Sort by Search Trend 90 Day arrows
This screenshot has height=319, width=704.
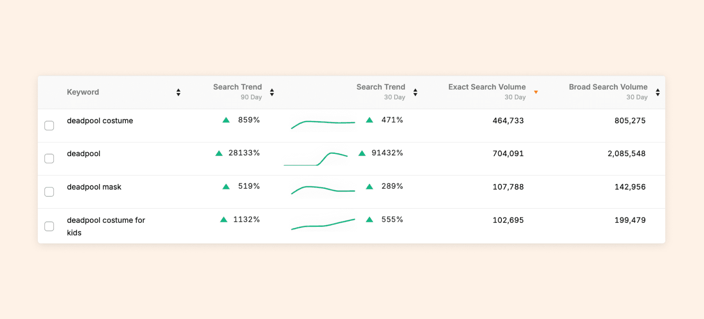pos(272,92)
